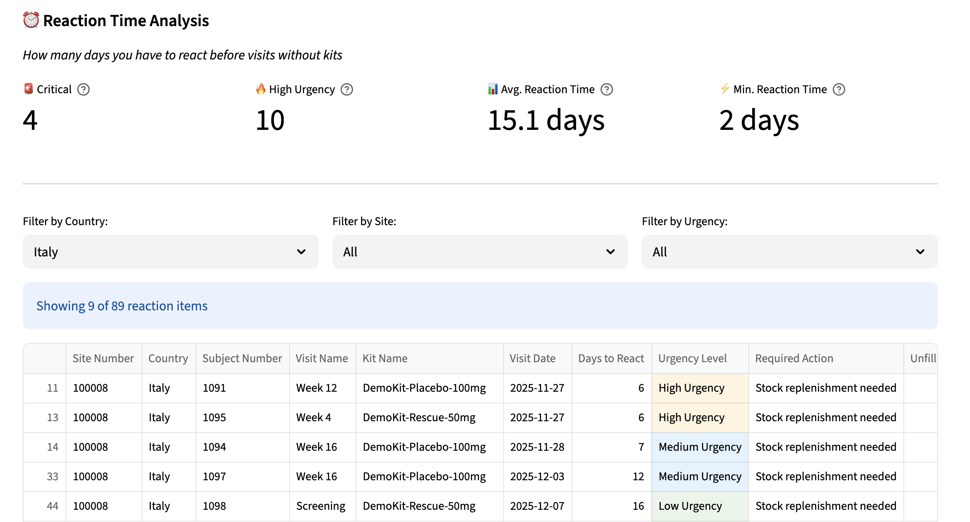Click Min. Reaction Time help icon

click(839, 89)
